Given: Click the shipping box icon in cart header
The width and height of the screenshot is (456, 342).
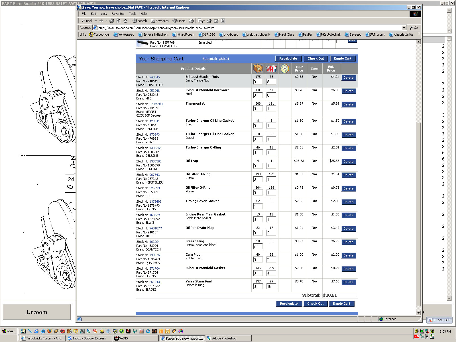Looking at the screenshot, I should (258, 68).
